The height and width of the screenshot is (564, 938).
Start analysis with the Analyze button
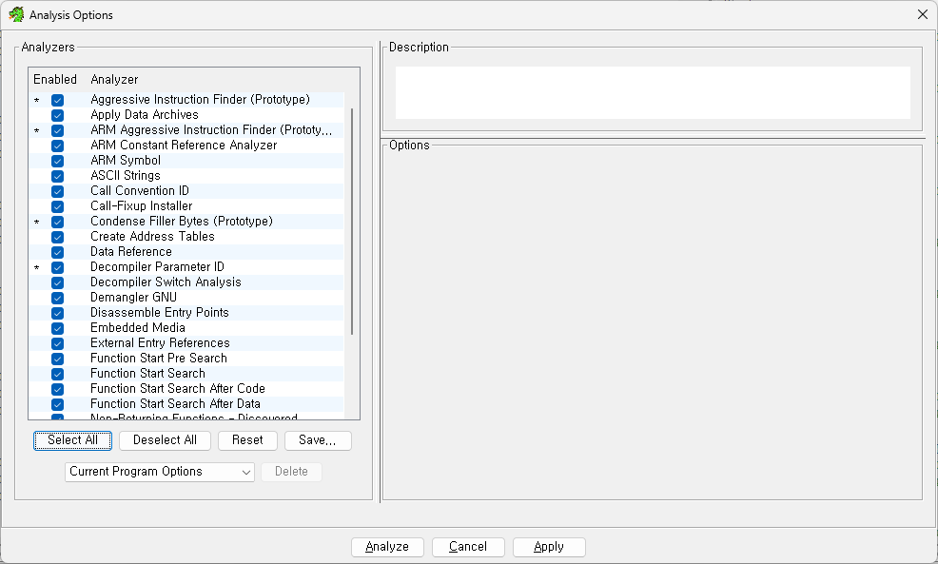click(x=387, y=547)
